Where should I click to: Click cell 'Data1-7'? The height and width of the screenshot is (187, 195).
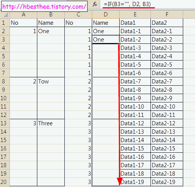tap(135, 82)
